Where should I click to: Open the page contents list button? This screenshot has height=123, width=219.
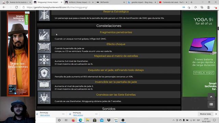tap(211, 104)
